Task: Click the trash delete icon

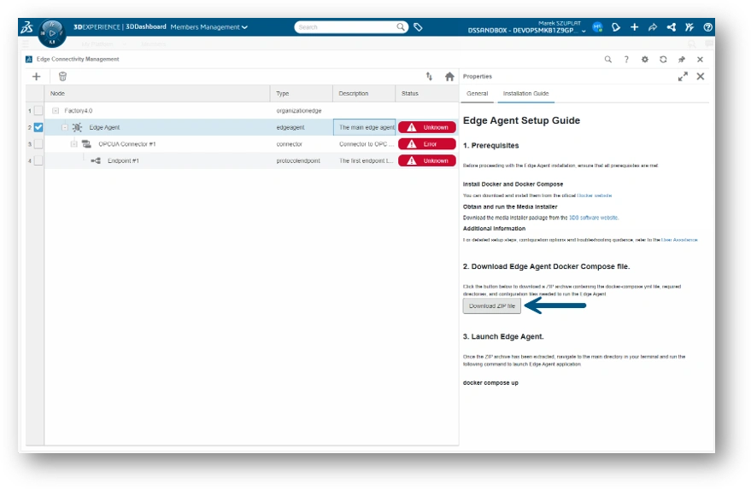Action: [x=62, y=77]
